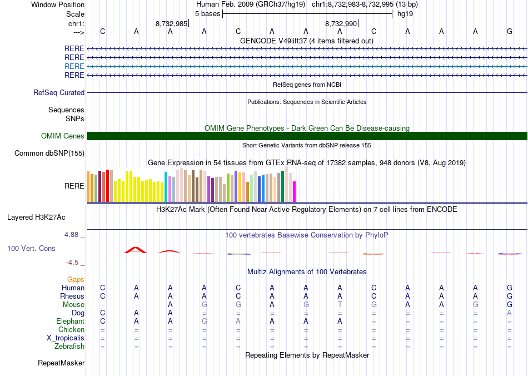This screenshot has height=376, width=528.
Task: Click the Gaps label in Multiz alignment
Action: (x=76, y=279)
